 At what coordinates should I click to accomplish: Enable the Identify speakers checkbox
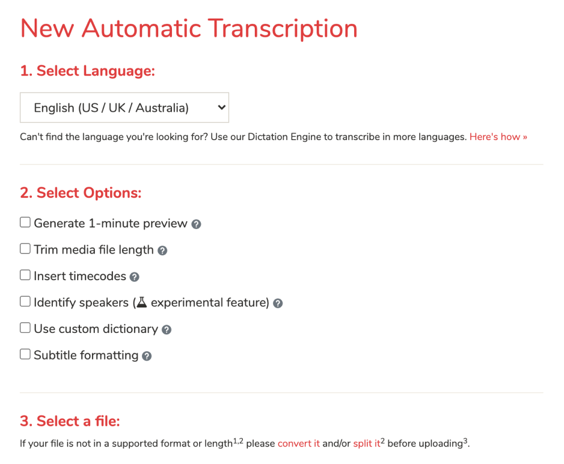click(x=25, y=301)
